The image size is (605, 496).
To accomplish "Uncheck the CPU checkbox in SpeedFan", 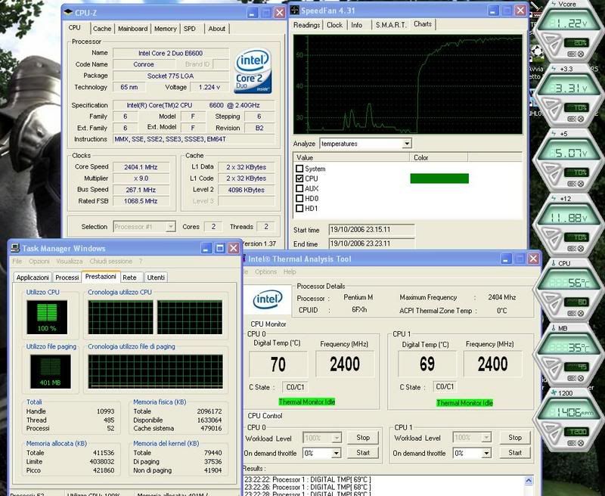I will pos(300,178).
